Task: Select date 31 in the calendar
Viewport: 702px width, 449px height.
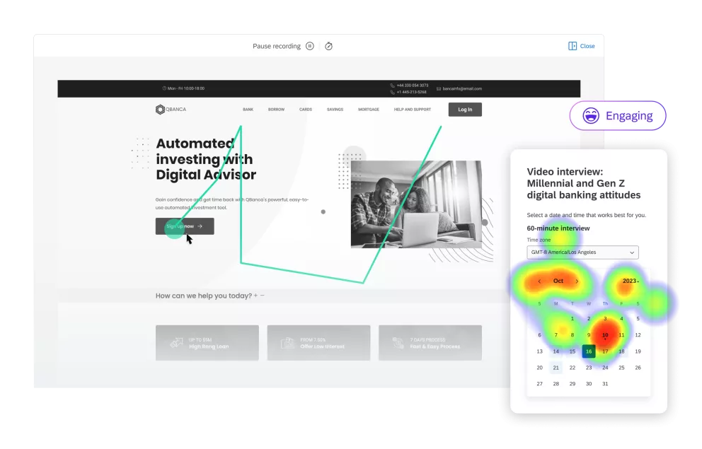Action: (x=605, y=384)
